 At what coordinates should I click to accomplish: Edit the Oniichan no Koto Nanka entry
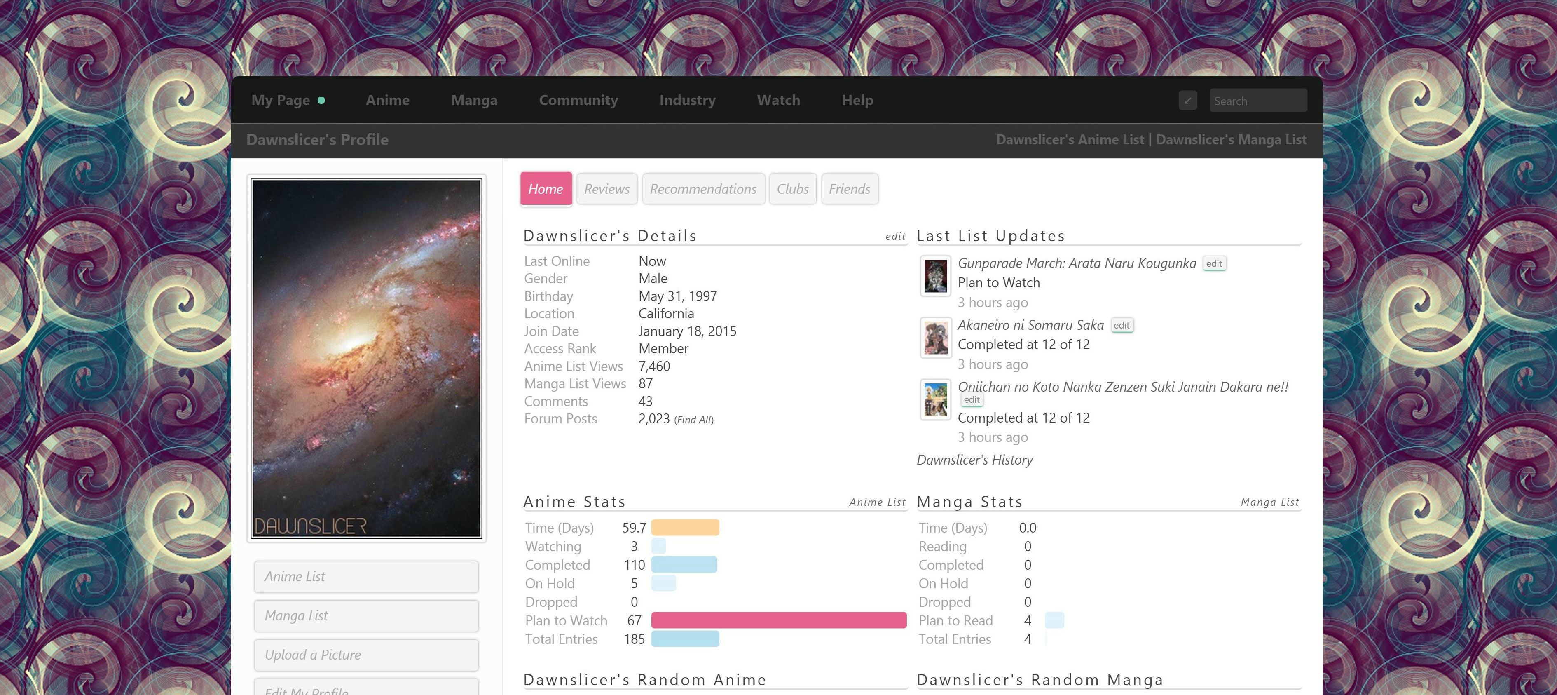click(x=971, y=400)
